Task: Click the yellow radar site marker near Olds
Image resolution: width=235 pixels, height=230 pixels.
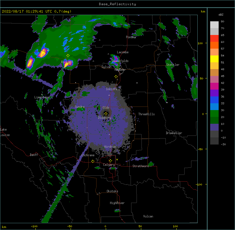Action: (x=106, y=114)
